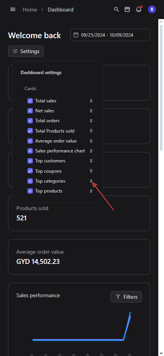This screenshot has width=164, height=356.
Task: Uncheck the Top coupons checkbox
Action: [30, 171]
